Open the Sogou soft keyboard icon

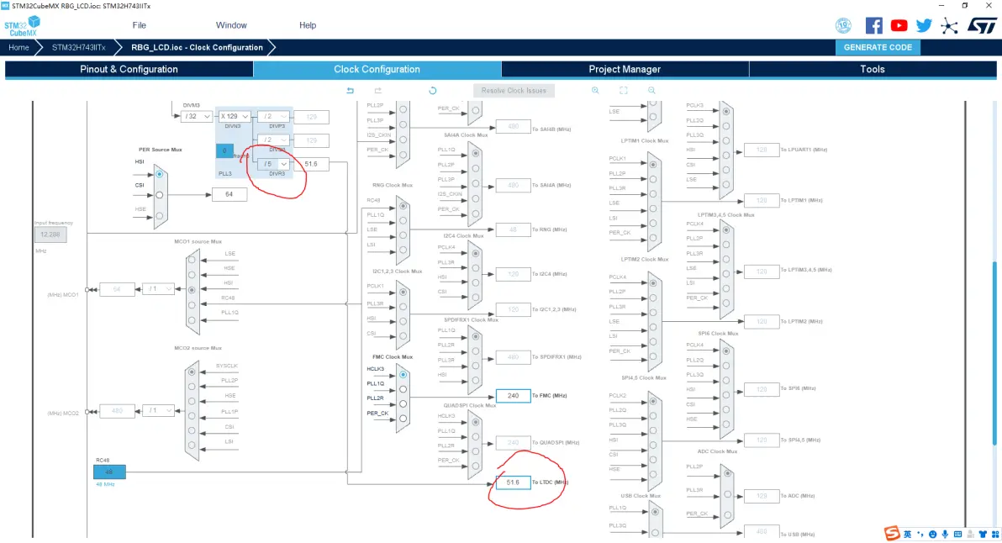point(957,534)
